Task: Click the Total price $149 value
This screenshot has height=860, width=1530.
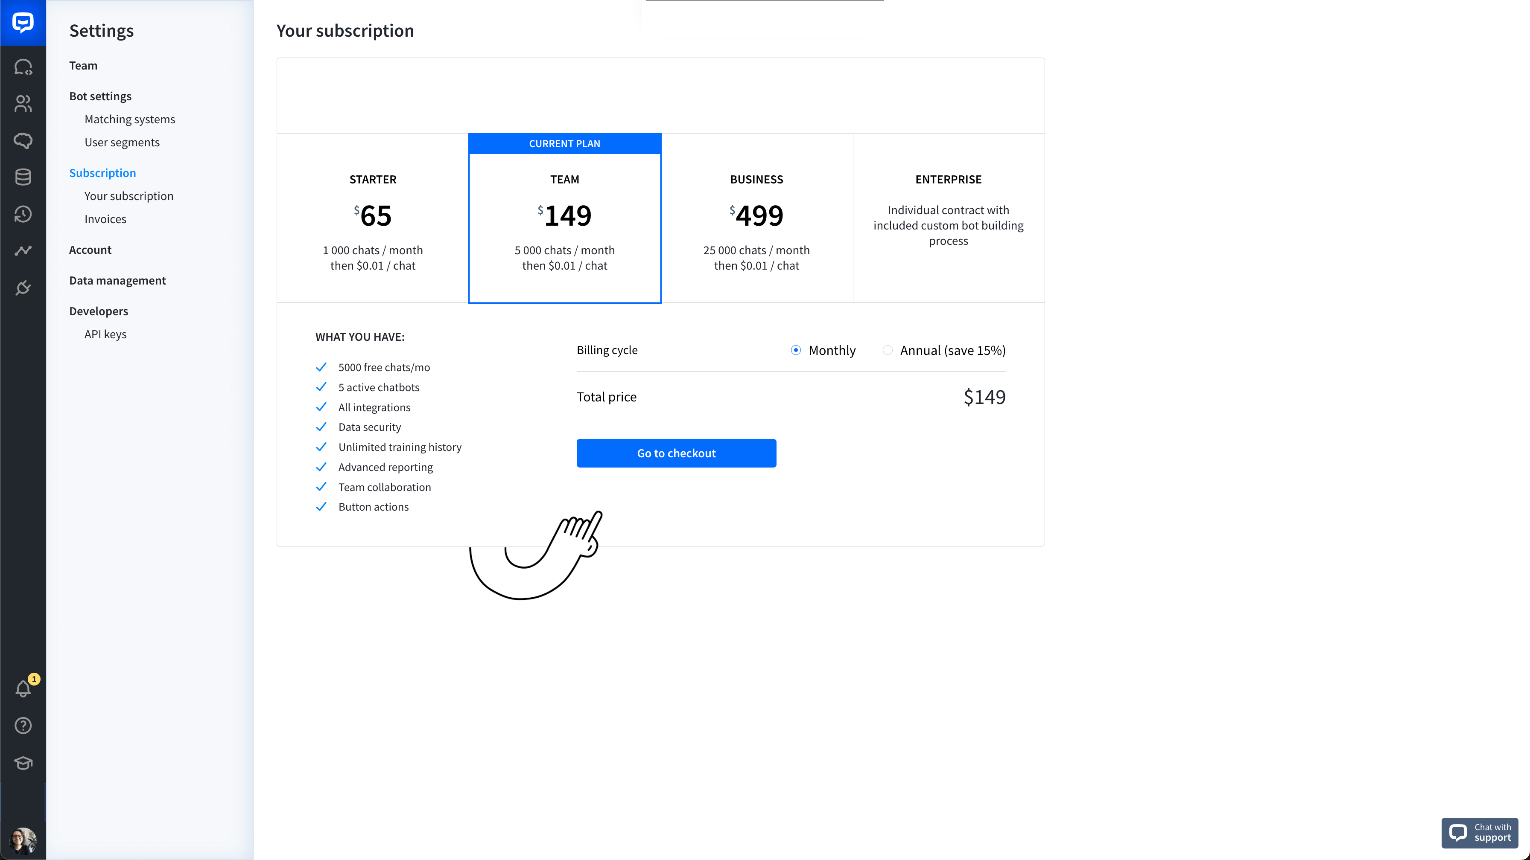Action: (984, 397)
